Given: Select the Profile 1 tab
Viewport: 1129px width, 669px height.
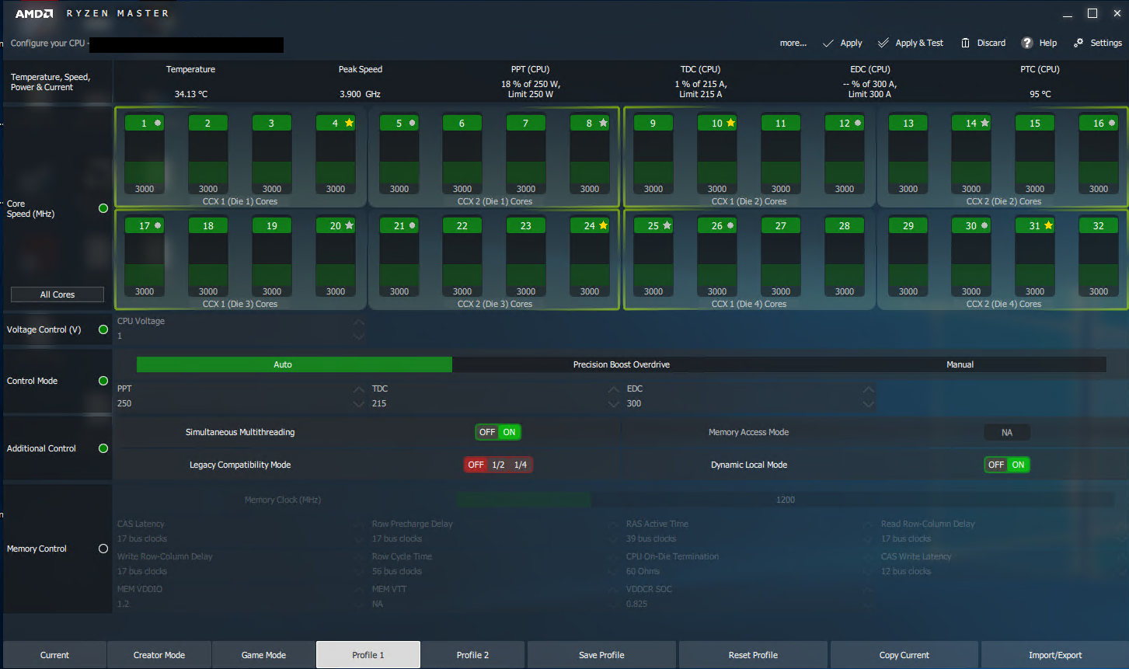Looking at the screenshot, I should [368, 655].
